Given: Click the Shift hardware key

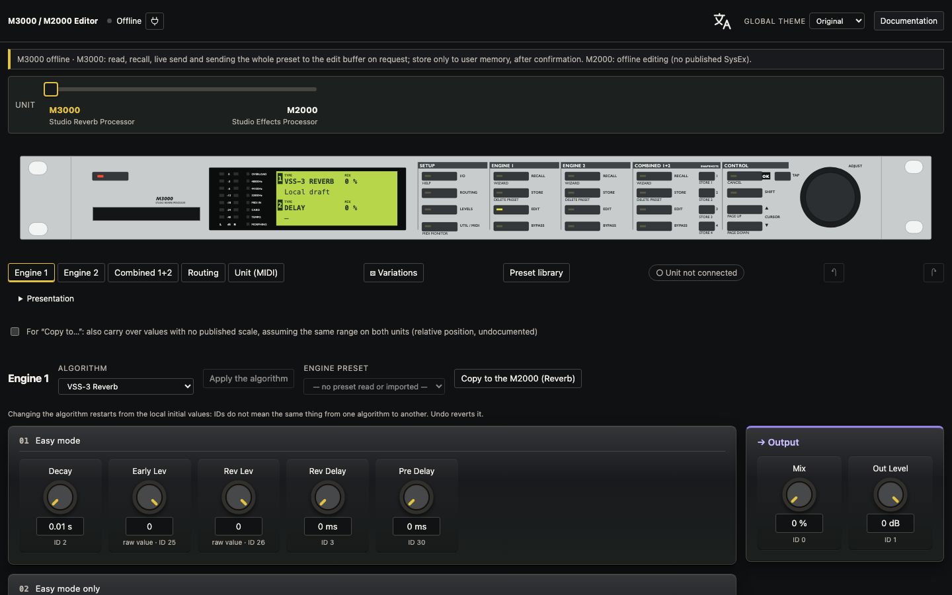Looking at the screenshot, I should [745, 193].
